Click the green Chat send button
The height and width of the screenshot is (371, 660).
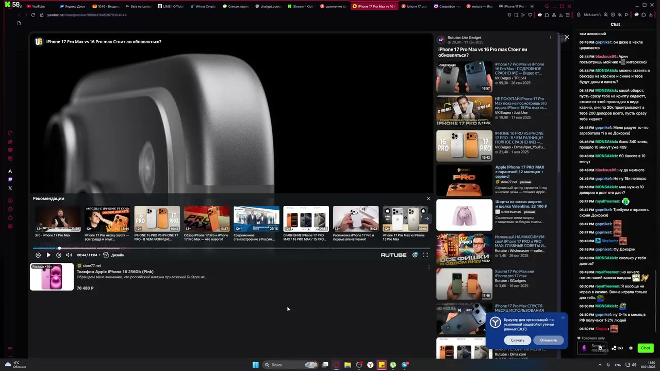pyautogui.click(x=646, y=348)
